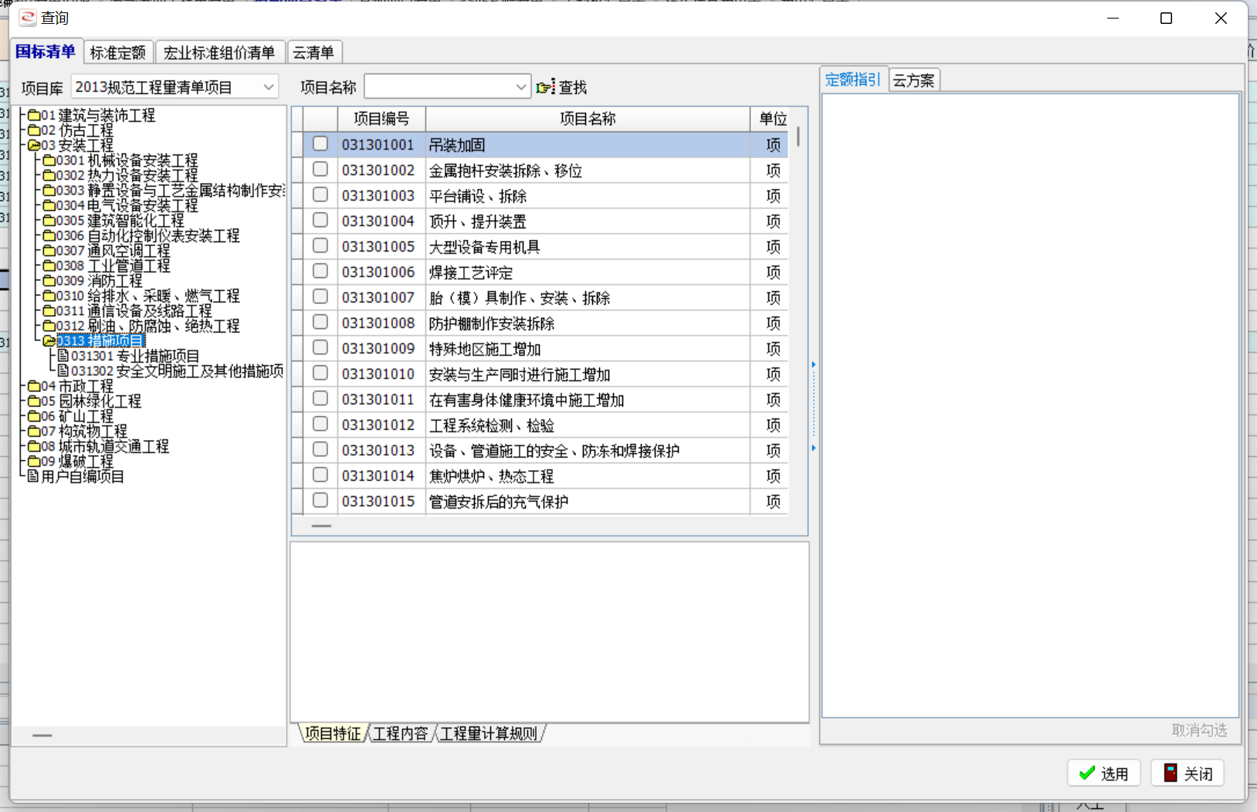Click the 关闭 button

coord(1188,773)
